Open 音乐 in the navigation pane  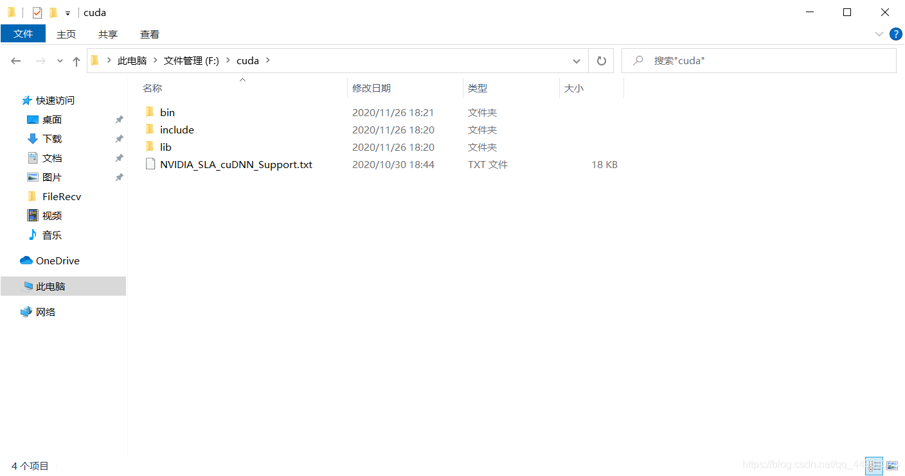(52, 235)
